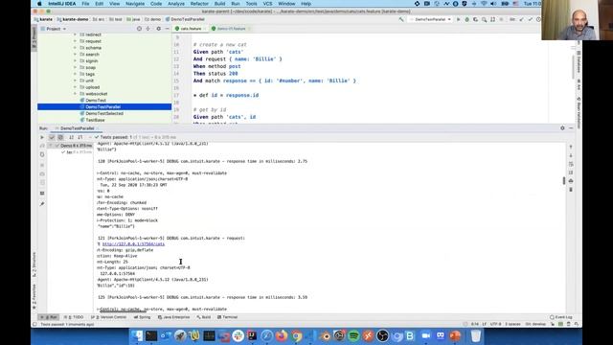Open the Database side panel tab

click(579, 62)
